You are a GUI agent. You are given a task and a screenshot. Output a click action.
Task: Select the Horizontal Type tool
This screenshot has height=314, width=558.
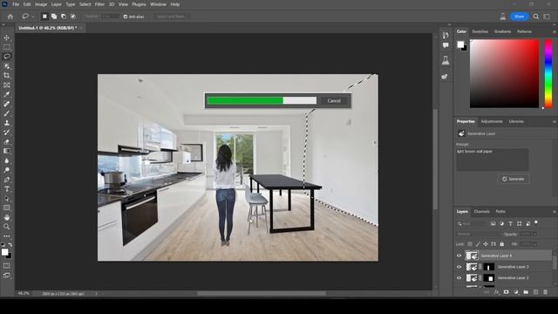[x=6, y=189]
